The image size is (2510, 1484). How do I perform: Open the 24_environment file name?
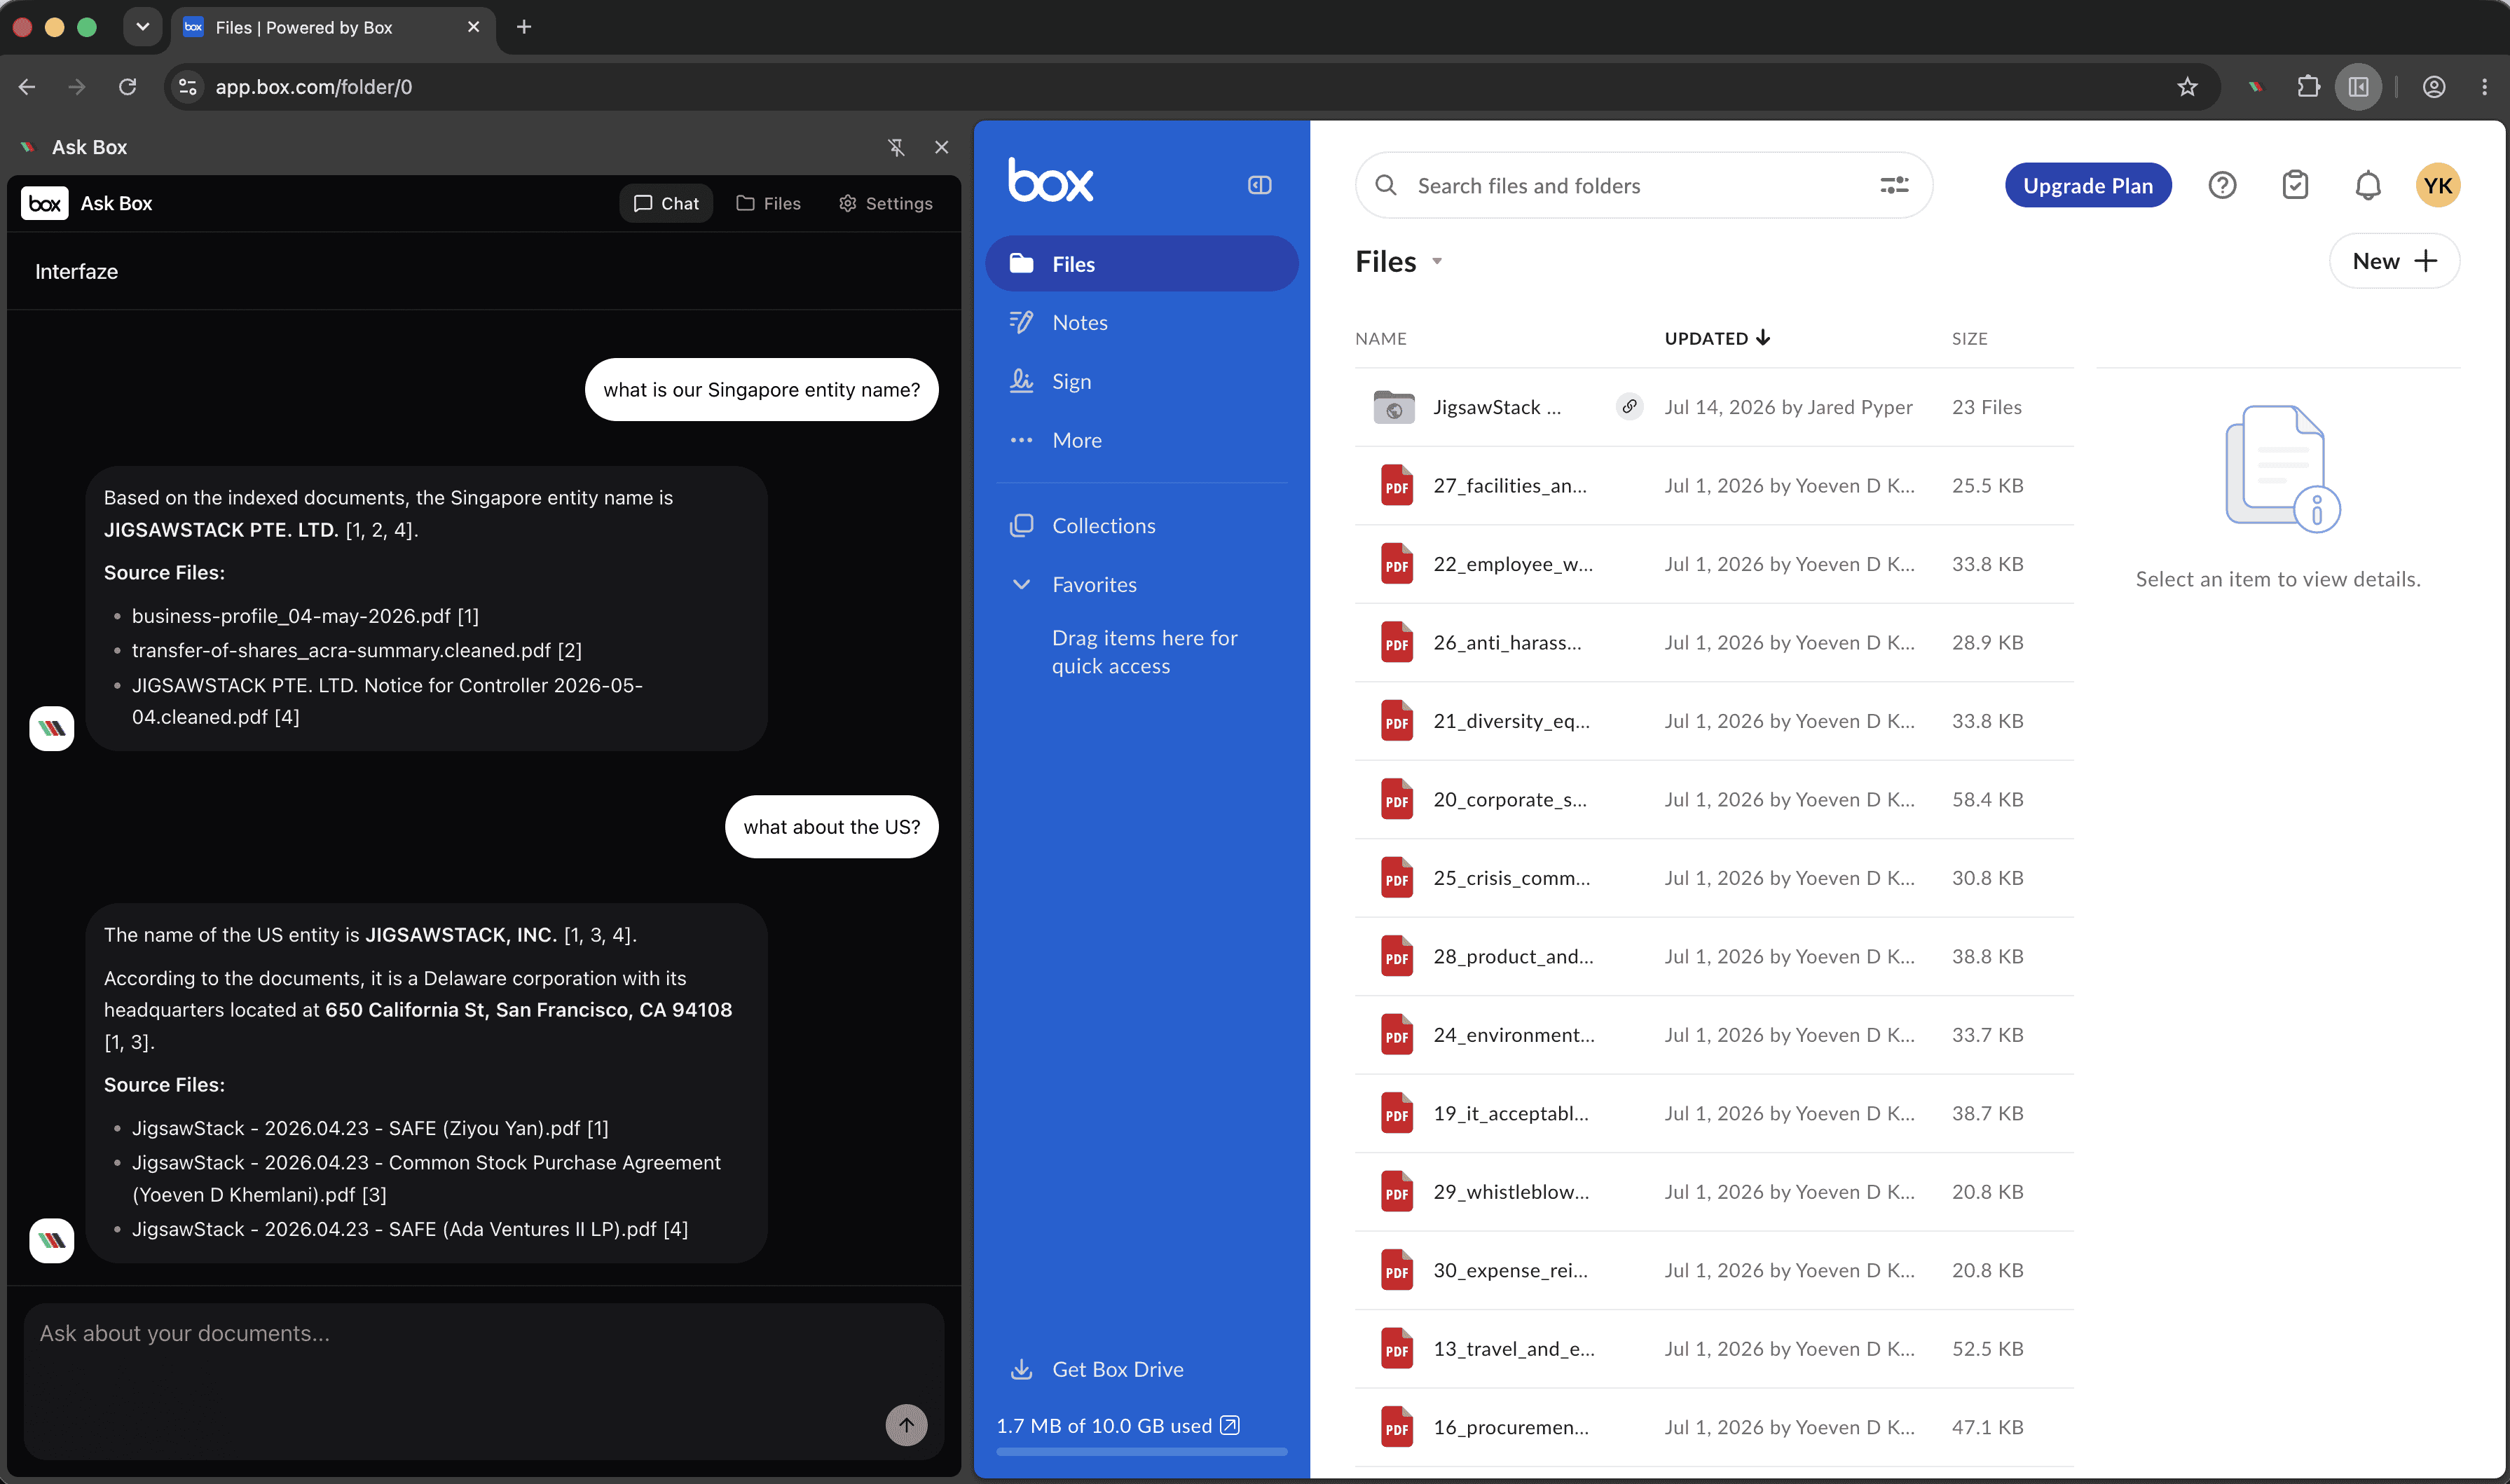click(x=1514, y=1035)
